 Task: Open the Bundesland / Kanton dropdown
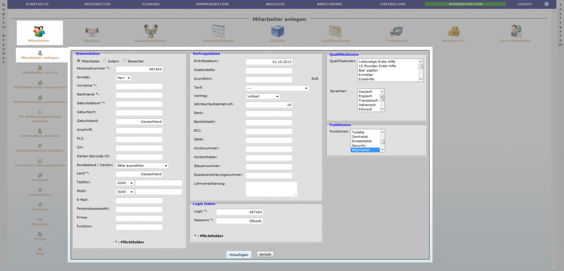click(x=142, y=166)
